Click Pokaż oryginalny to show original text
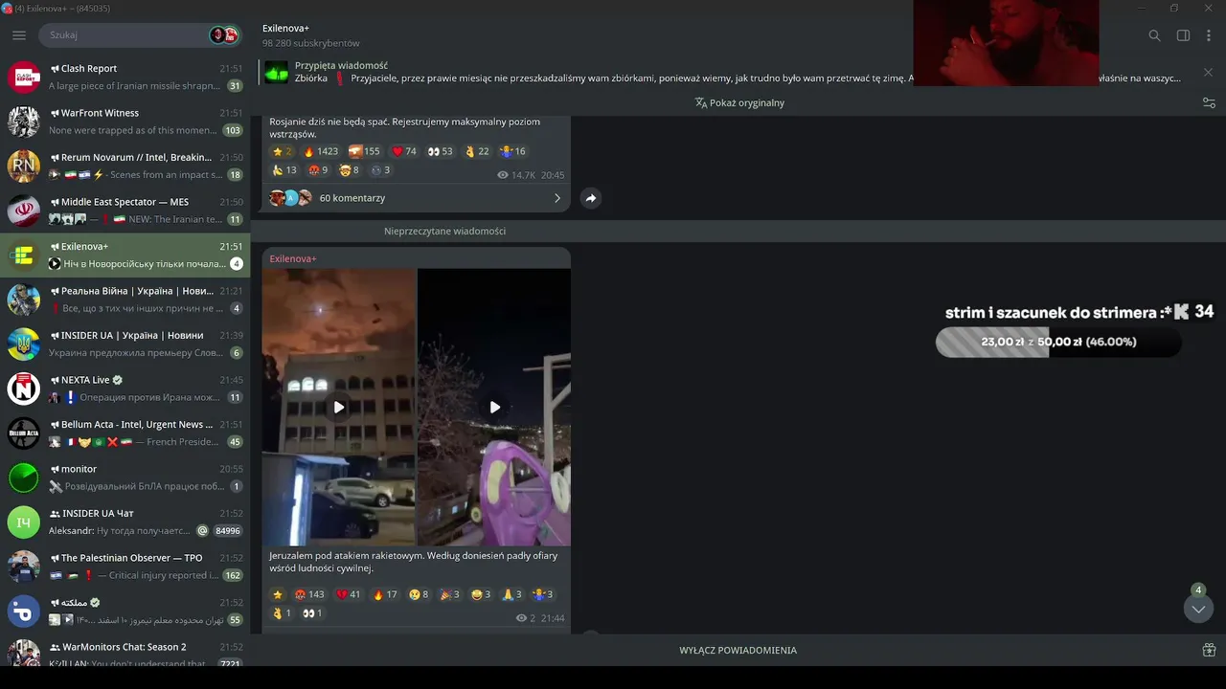This screenshot has height=689, width=1226. [x=739, y=102]
